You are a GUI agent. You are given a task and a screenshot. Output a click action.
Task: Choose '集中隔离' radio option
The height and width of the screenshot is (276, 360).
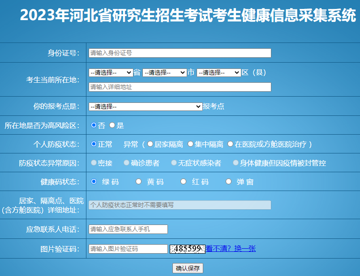coord(190,144)
